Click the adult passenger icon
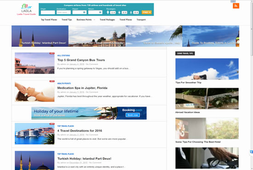This screenshot has height=170, width=253. (x=108, y=12)
